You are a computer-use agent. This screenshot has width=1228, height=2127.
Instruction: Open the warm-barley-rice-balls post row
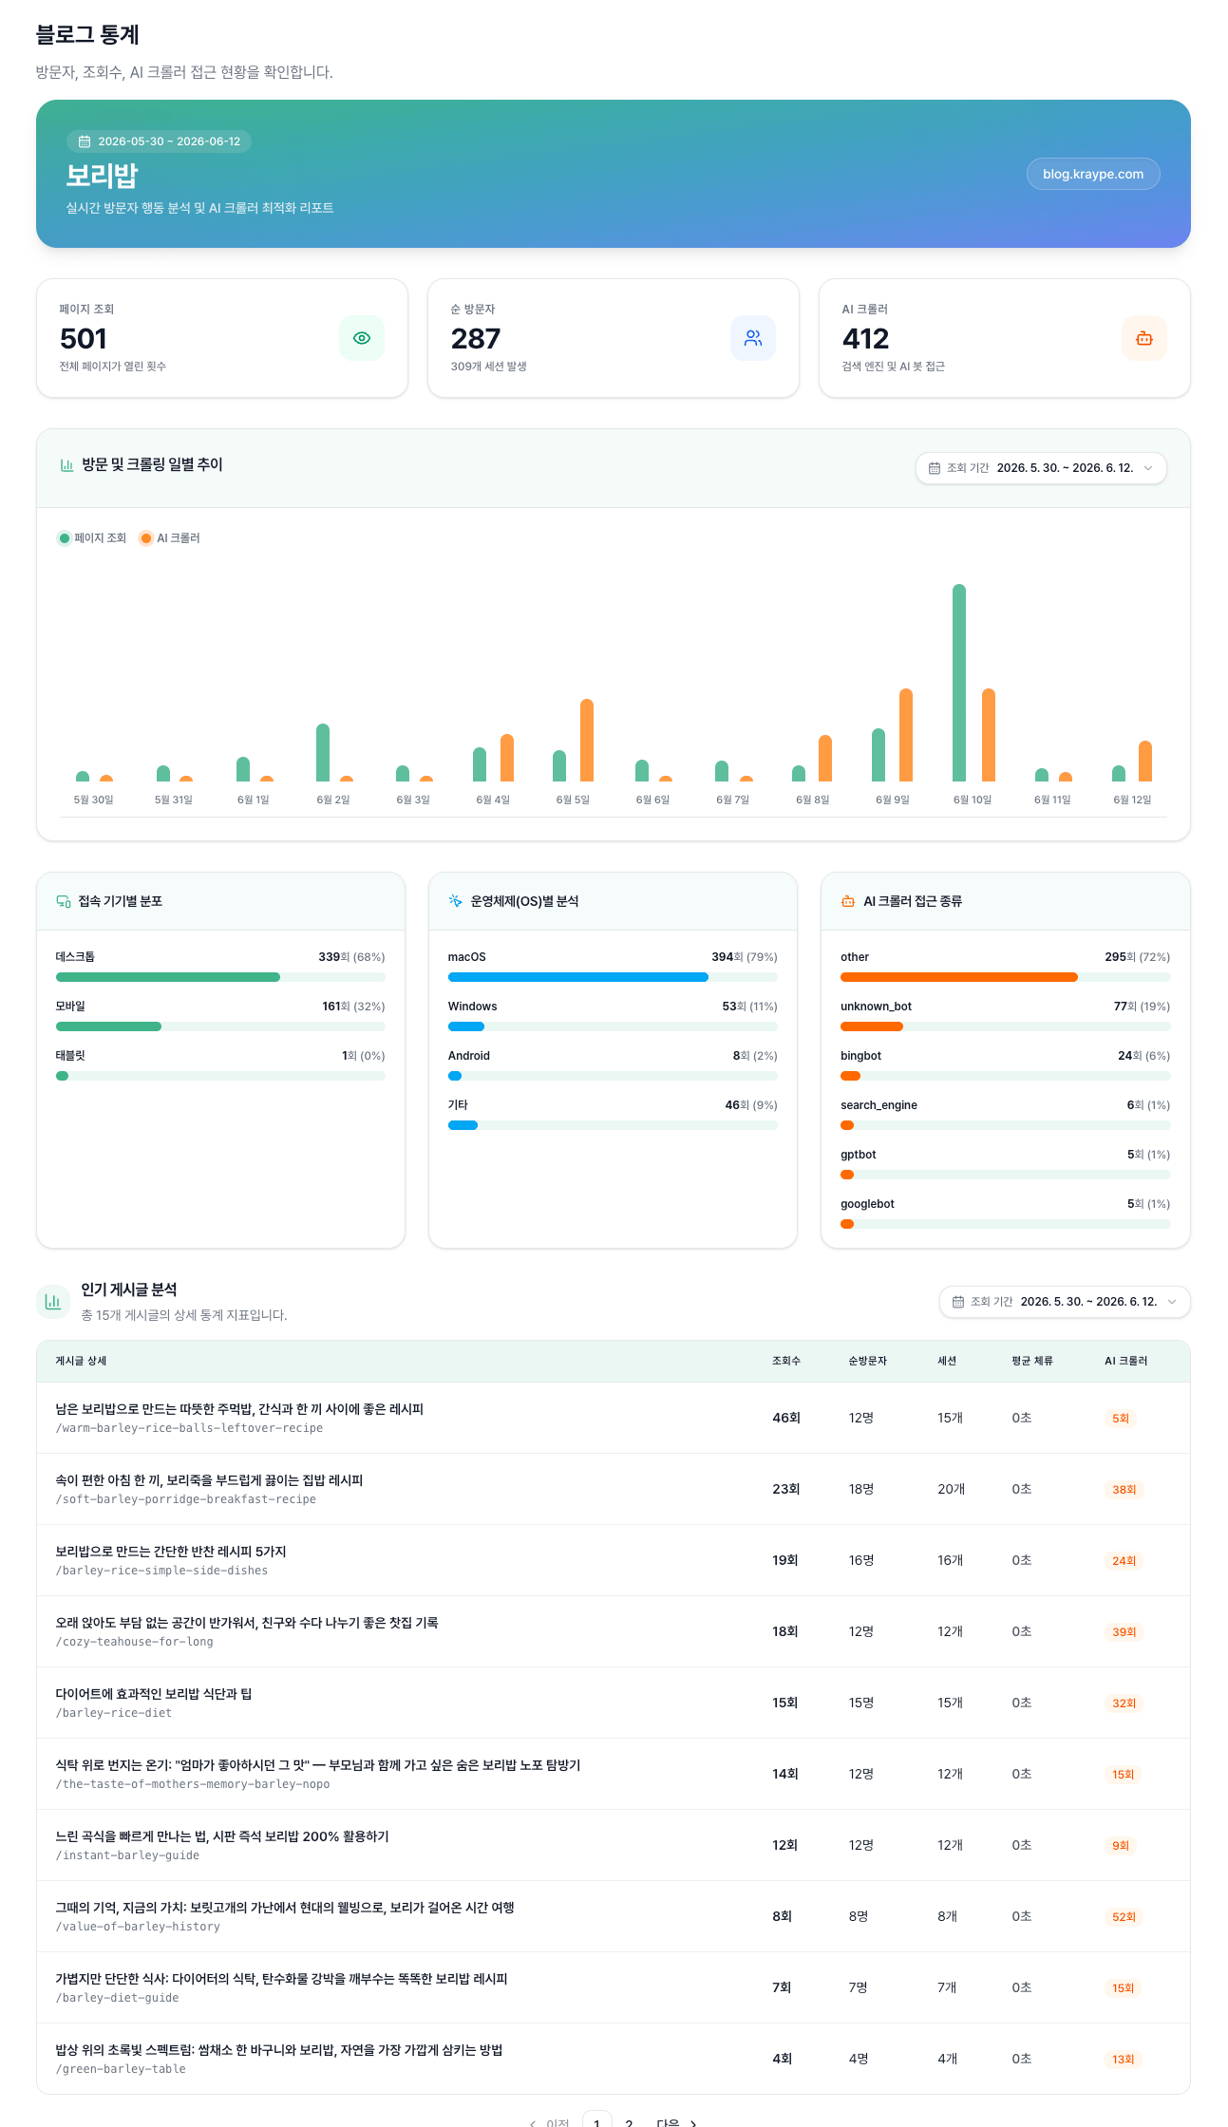pyautogui.click(x=614, y=1418)
